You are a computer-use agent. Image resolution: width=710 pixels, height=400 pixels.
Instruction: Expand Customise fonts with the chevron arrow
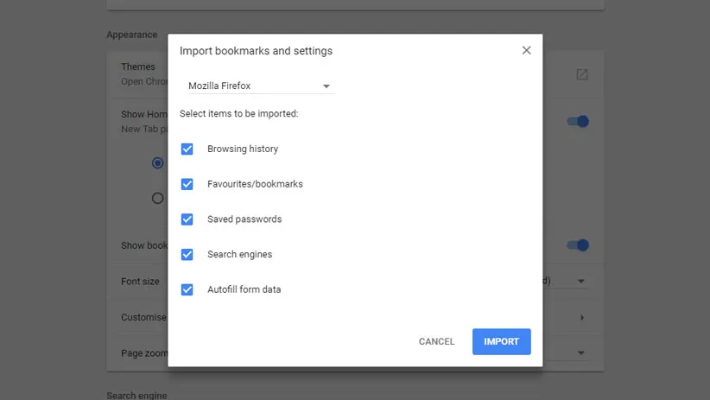(x=581, y=318)
